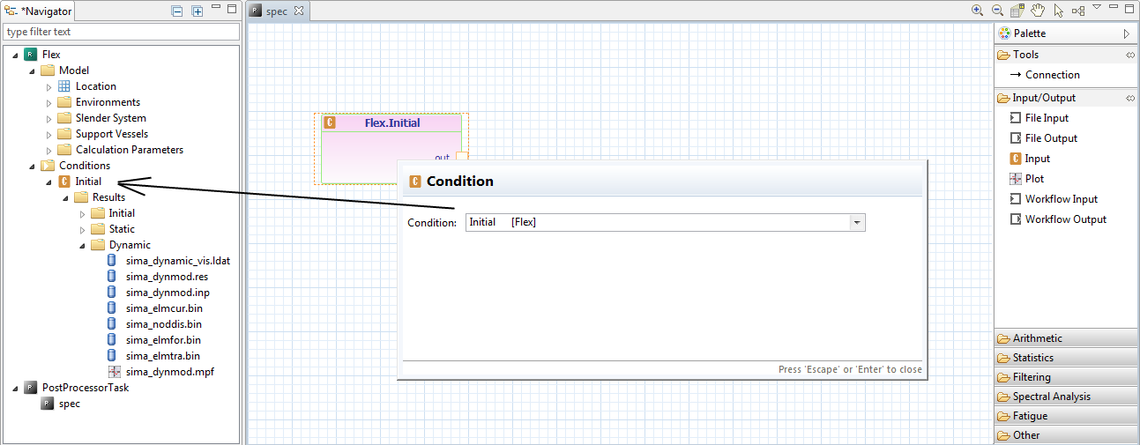Pick the File Input palette item
This screenshot has width=1140, height=445.
coord(1047,118)
